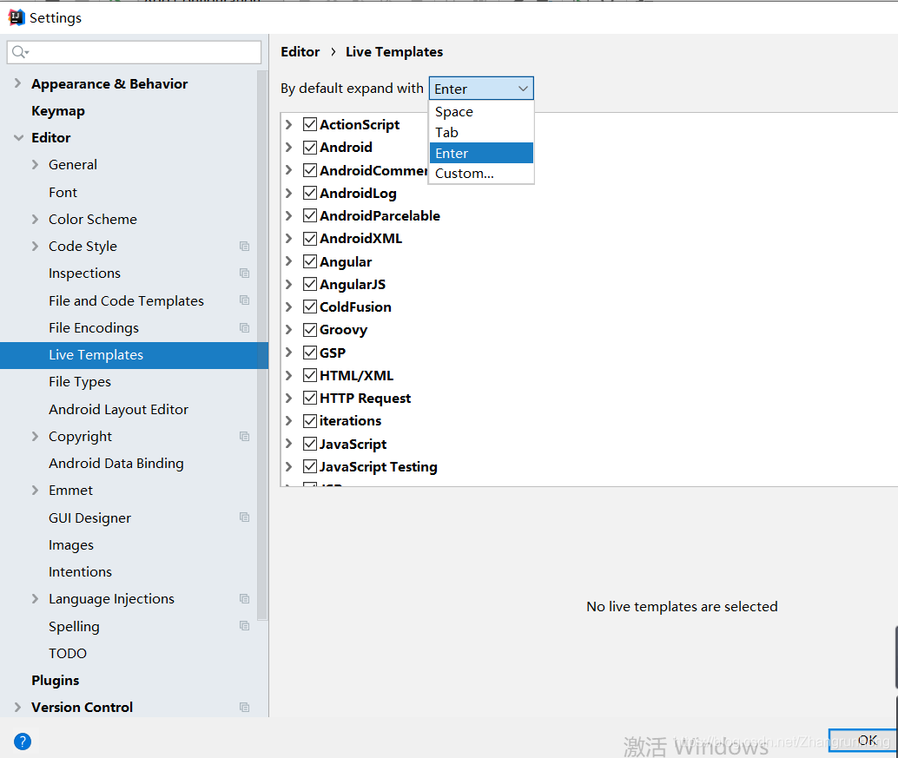Open Android Data Binding settings

click(x=116, y=463)
